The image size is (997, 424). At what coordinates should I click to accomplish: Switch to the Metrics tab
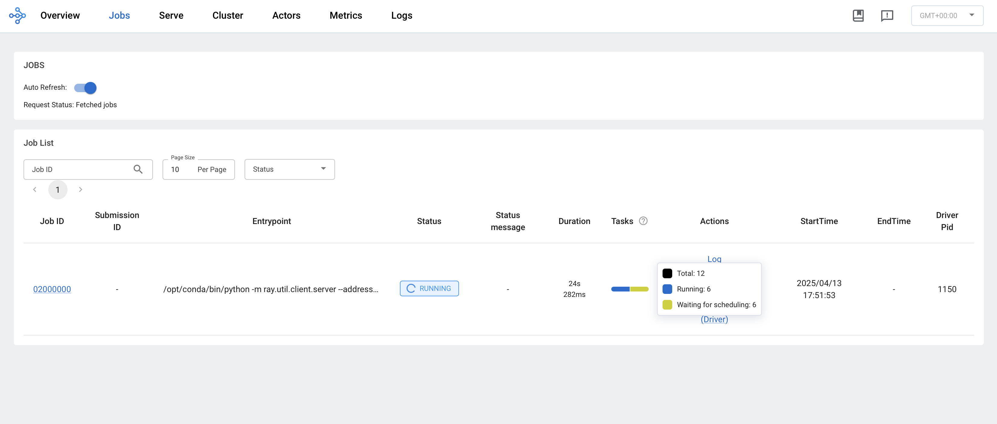(346, 15)
